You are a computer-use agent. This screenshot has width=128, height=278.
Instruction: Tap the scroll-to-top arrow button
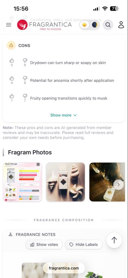coord(114,240)
